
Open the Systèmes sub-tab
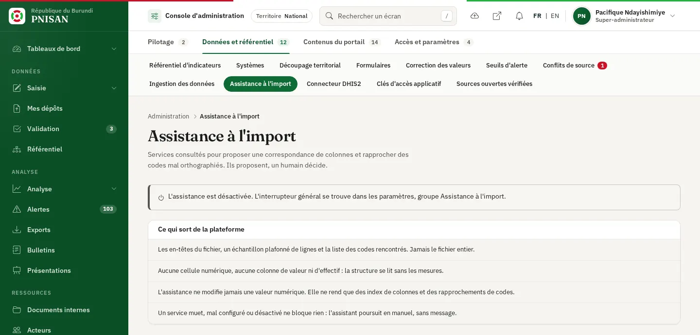(x=250, y=66)
